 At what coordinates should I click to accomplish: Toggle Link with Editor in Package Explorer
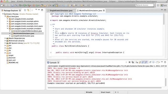click(28, 10)
